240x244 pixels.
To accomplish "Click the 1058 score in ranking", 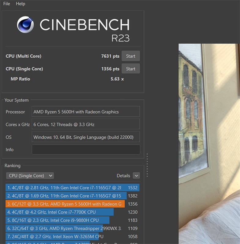I will (133, 237).
